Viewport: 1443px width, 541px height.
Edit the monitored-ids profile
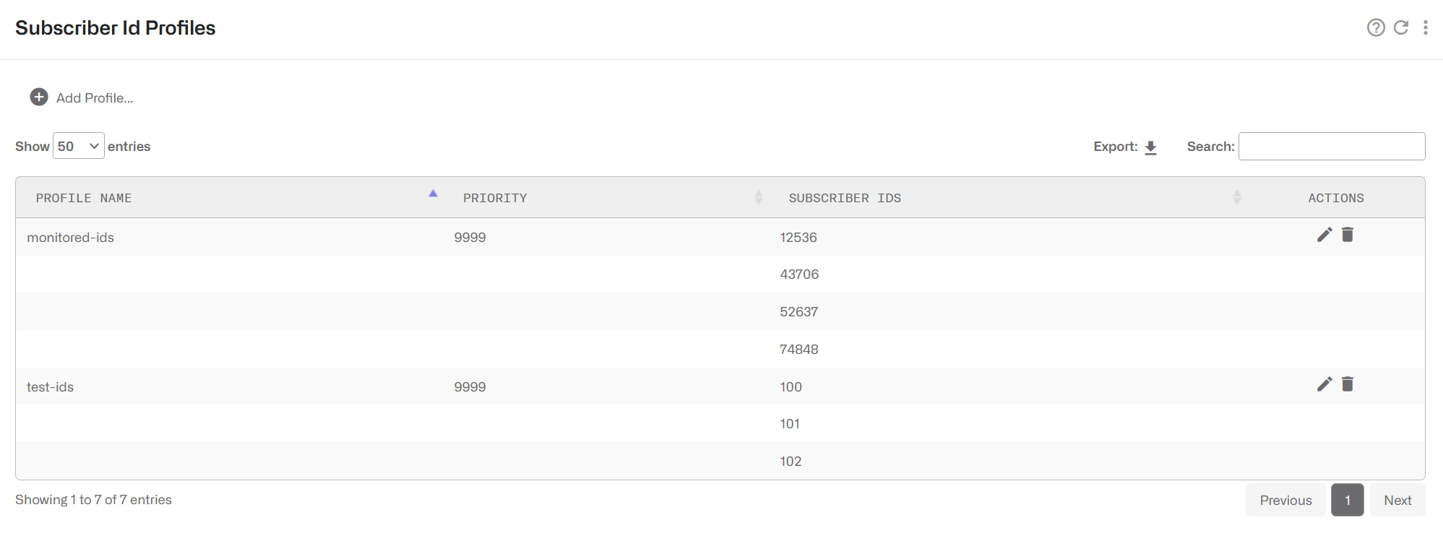(x=1324, y=234)
